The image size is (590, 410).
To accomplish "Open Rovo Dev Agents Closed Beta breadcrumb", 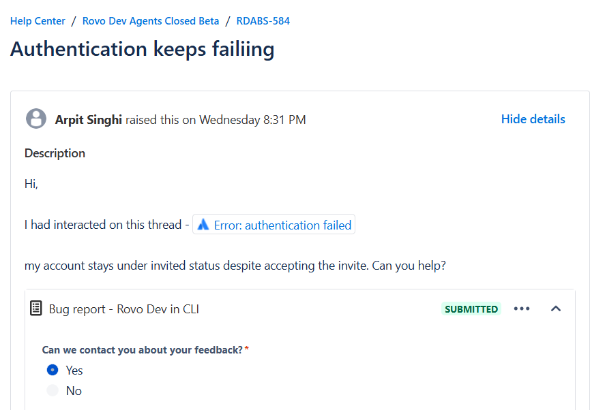I will click(151, 21).
